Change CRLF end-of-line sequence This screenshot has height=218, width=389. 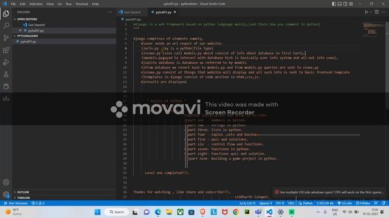(291, 203)
